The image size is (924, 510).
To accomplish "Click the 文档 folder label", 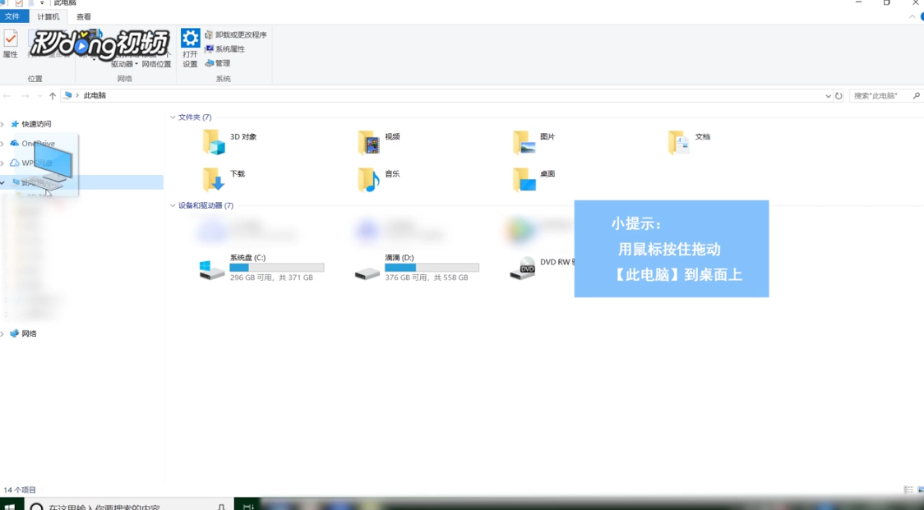I will click(702, 136).
